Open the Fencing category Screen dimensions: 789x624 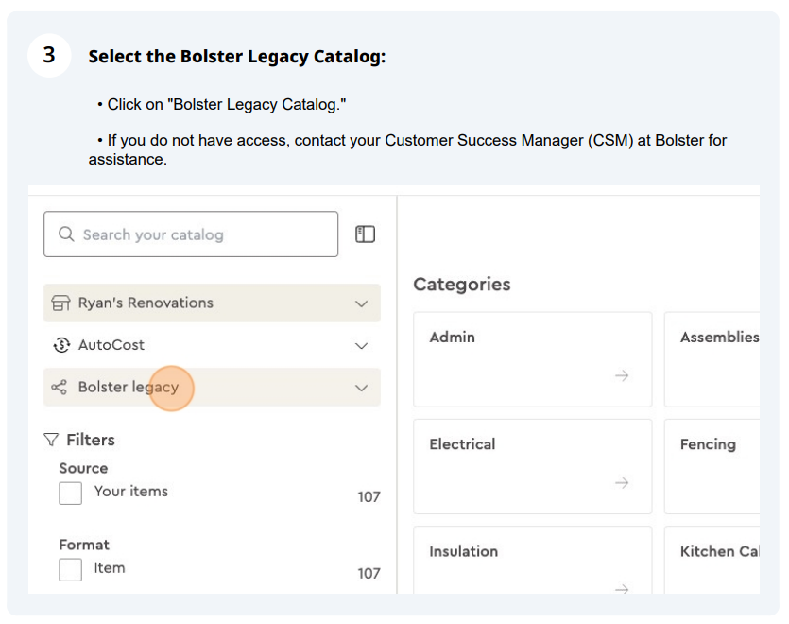click(x=712, y=467)
